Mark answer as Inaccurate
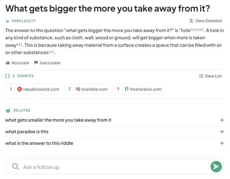This screenshot has width=230, height=179. click(47, 63)
